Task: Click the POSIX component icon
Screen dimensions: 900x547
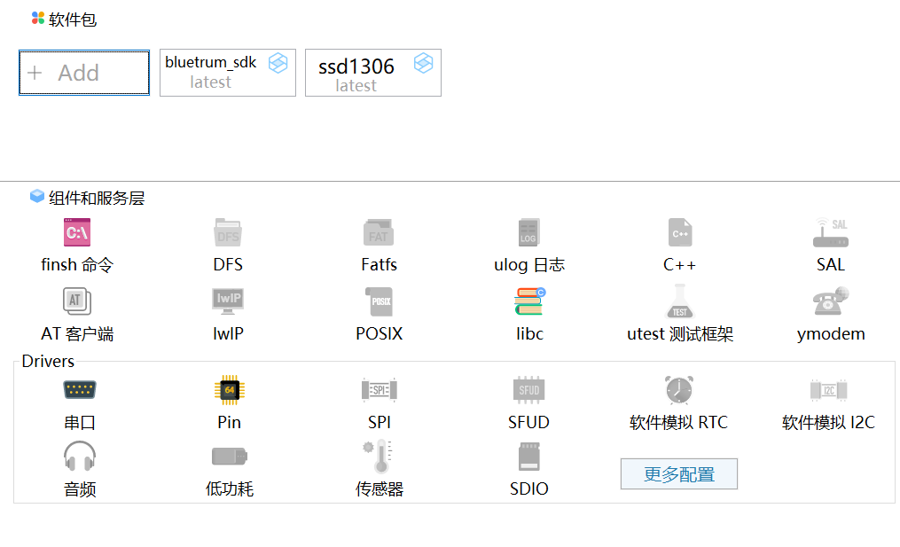Action: (x=379, y=301)
